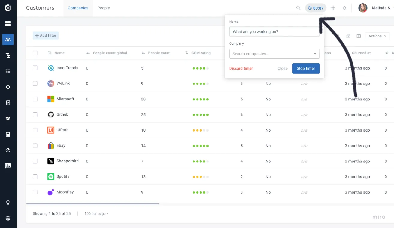Sort by the People count column header

[159, 53]
